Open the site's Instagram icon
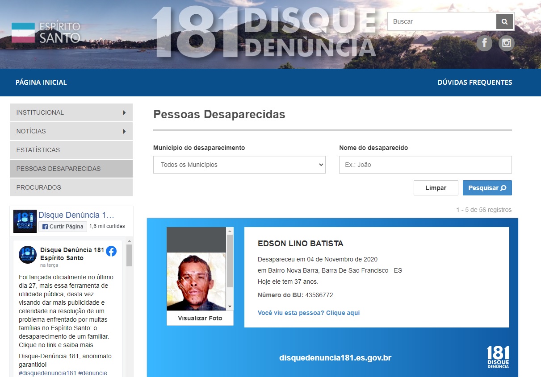This screenshot has width=541, height=377. pos(507,43)
